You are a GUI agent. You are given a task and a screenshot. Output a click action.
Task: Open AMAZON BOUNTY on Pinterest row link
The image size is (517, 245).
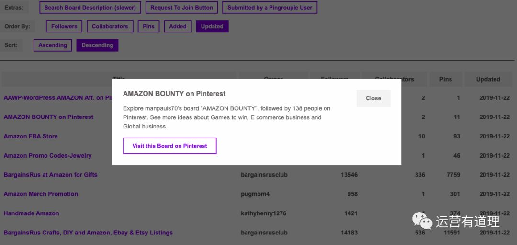click(x=48, y=117)
